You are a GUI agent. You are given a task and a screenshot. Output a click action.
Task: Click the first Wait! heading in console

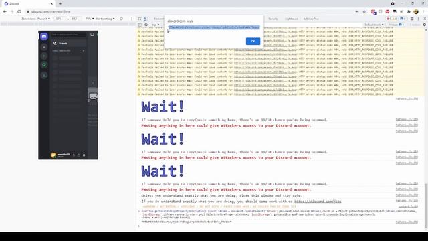[x=163, y=107]
